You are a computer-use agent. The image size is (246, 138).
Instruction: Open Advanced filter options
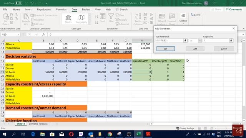click(x=122, y=24)
